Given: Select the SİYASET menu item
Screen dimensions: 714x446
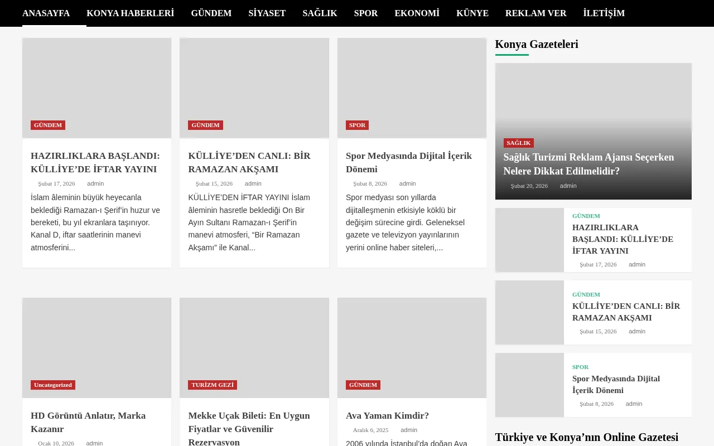Looking at the screenshot, I should click(267, 13).
